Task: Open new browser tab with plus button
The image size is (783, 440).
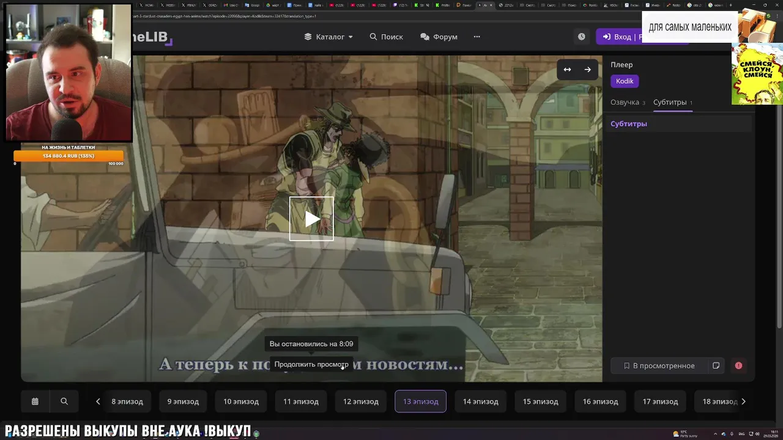Action: (730, 5)
